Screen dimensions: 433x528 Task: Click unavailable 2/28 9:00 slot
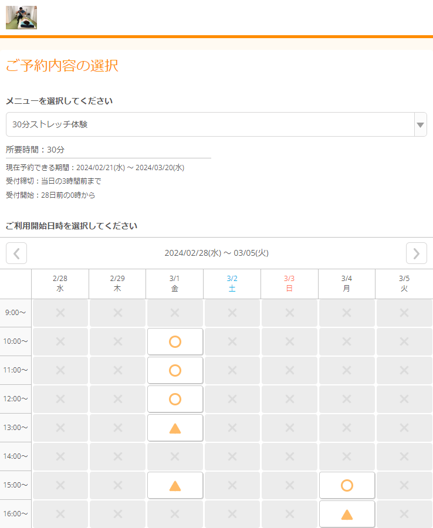click(60, 313)
